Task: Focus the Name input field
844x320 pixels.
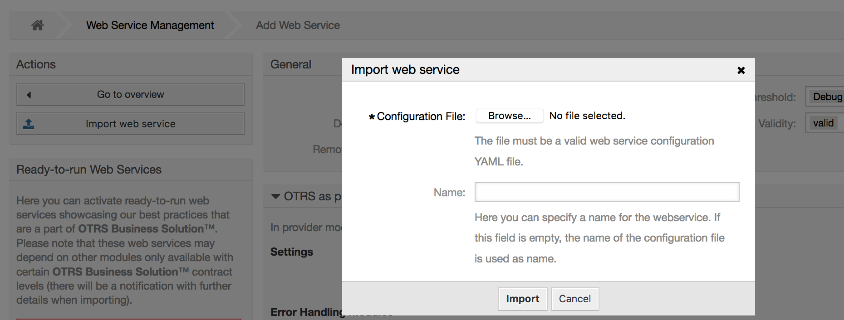Action: point(607,192)
